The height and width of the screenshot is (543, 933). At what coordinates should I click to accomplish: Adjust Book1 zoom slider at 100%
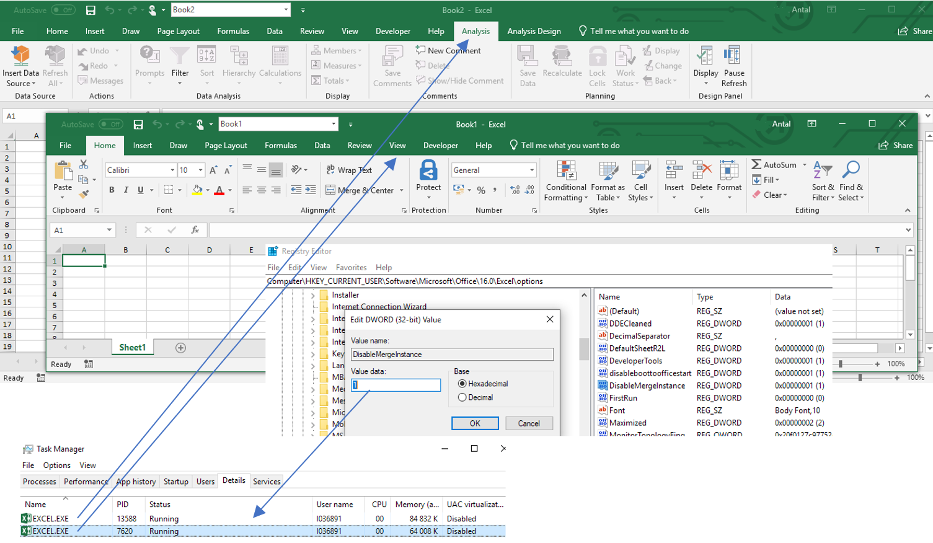841,364
